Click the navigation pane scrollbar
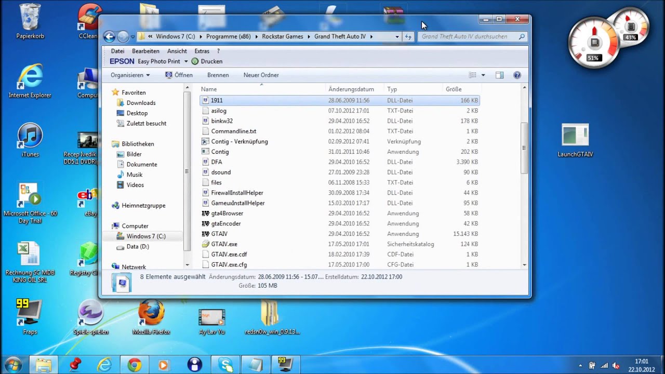The height and width of the screenshot is (374, 665). coord(187,171)
